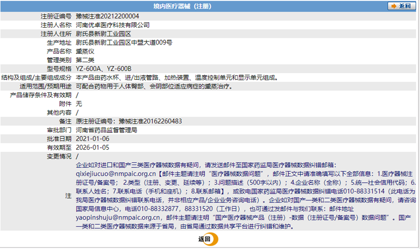This screenshot has width=420, height=249.
Task: Click management class value 第二类
Action: click(85, 60)
